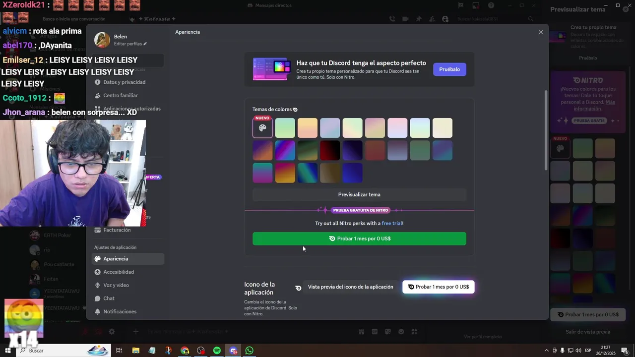The width and height of the screenshot is (635, 357).
Task: Click Vista previa del icono de la aplicación
Action: (350, 287)
